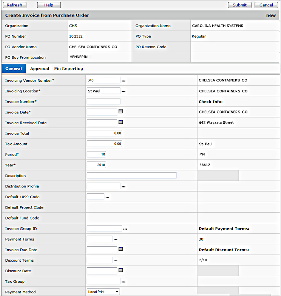This screenshot has width=281, height=296.
Task: Expand the Payment Method dropdown
Action: [x=117, y=292]
